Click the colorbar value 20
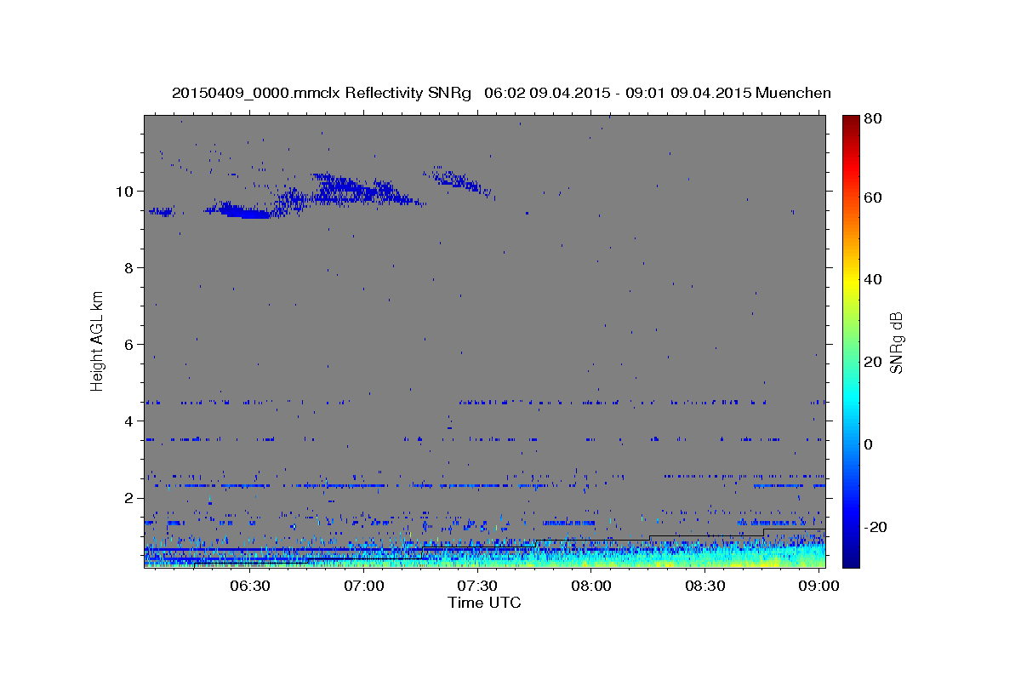Image resolution: width=1021 pixels, height=681 pixels. (x=872, y=362)
